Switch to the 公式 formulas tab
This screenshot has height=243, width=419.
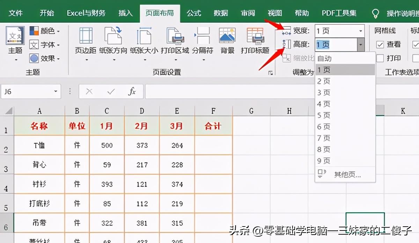tap(194, 13)
